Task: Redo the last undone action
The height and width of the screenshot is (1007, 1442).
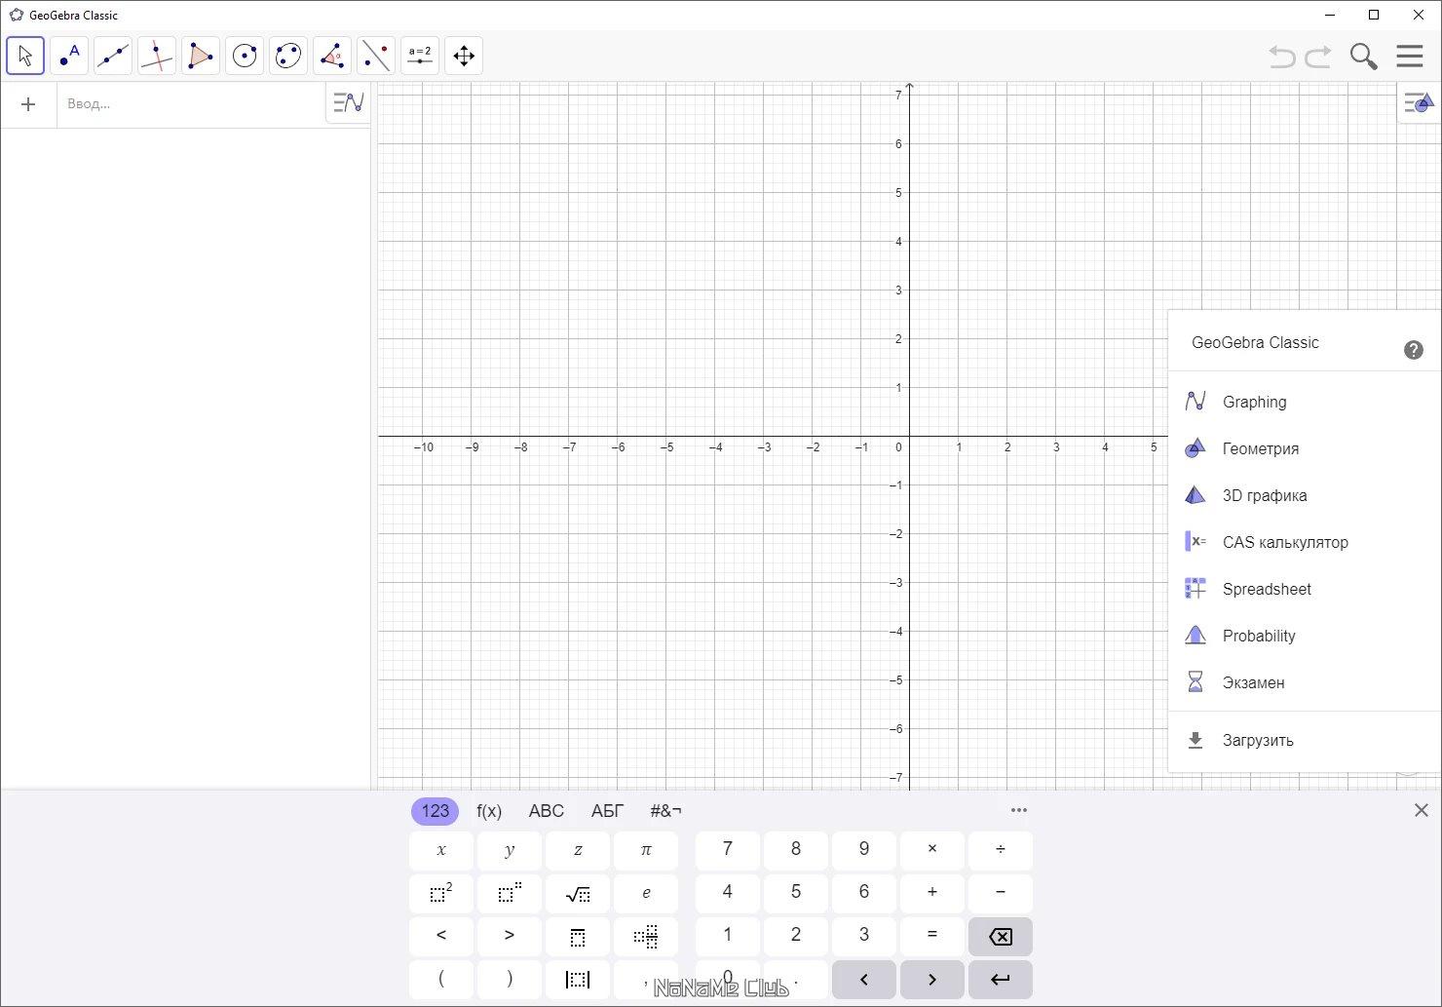Action: [x=1318, y=57]
